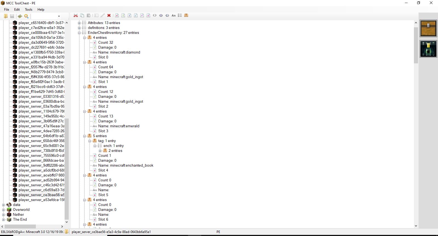Click the Compound tag box icon in toolbar

point(186,16)
